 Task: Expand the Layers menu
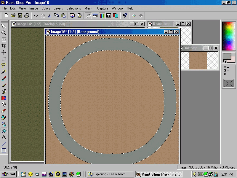point(58,8)
